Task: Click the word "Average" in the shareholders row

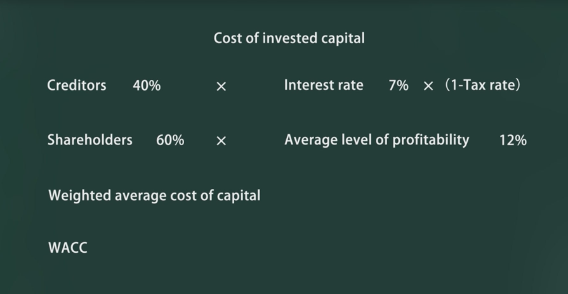Action: (310, 140)
